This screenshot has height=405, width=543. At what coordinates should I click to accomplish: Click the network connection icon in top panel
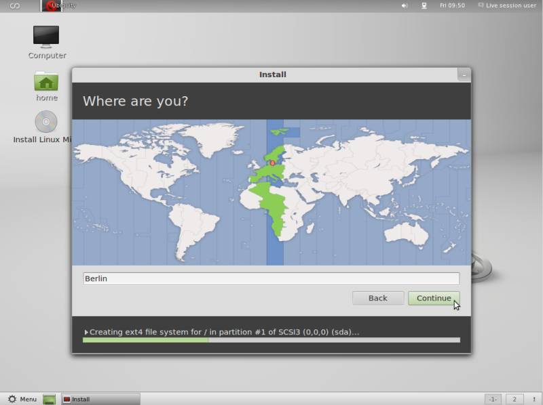click(x=424, y=5)
